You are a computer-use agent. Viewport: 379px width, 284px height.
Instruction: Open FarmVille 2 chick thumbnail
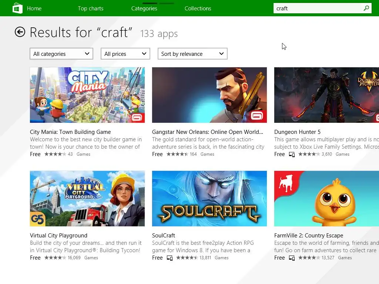tap(326, 199)
